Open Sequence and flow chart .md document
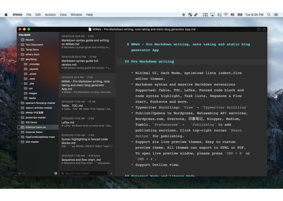283x201 pixels. tap(87, 159)
